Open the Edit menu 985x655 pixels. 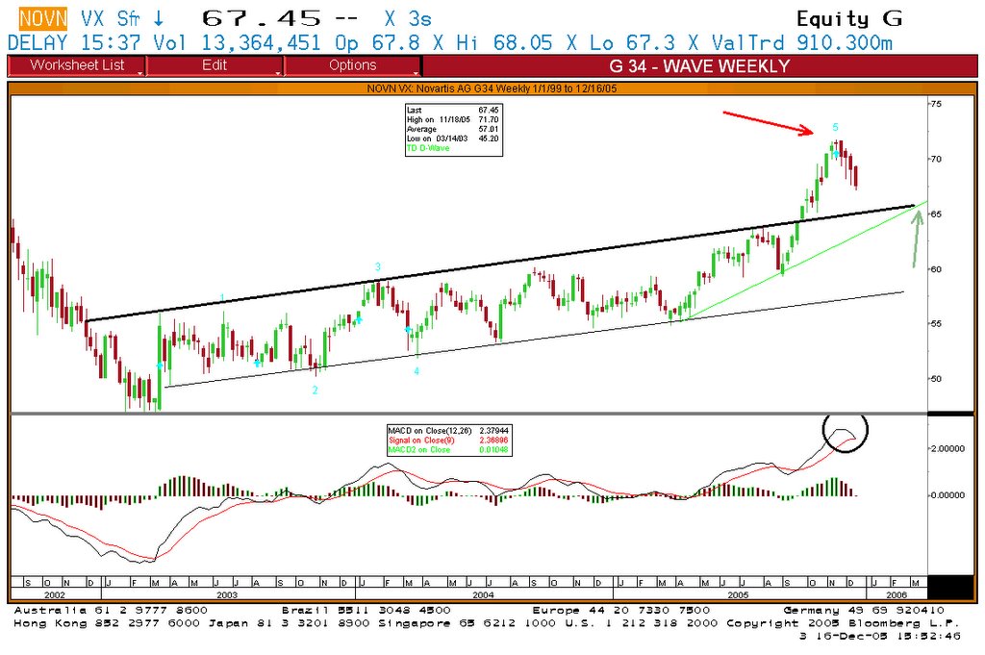[215, 65]
